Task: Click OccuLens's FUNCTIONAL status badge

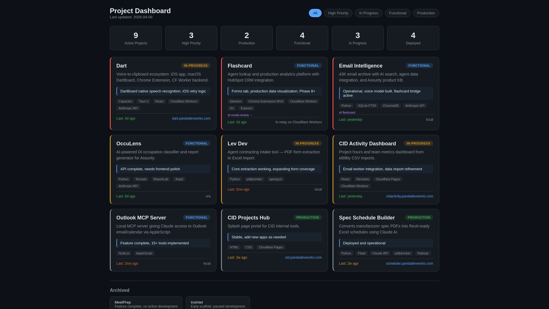Action: tap(197, 143)
